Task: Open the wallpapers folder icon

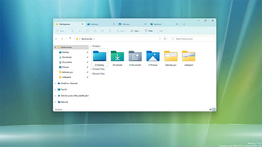Action: pyautogui.click(x=189, y=56)
